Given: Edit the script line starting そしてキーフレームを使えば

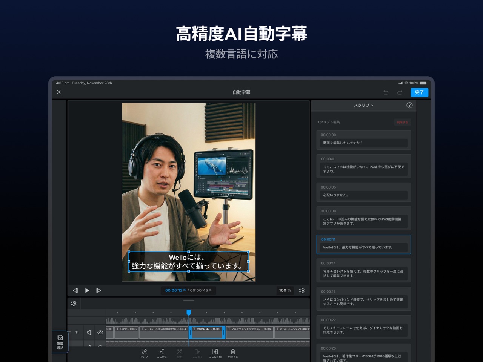Looking at the screenshot, I should 364,330.
